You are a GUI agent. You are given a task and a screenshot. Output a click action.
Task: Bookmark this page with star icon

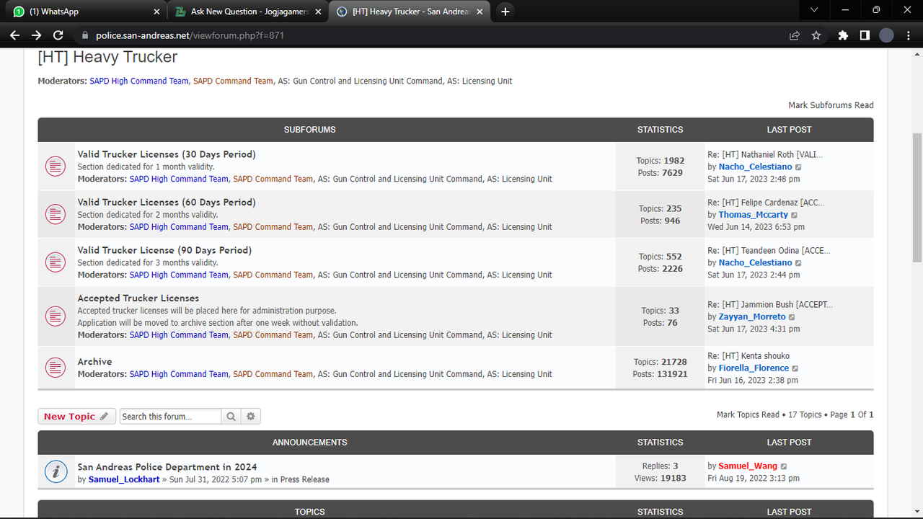pos(816,35)
